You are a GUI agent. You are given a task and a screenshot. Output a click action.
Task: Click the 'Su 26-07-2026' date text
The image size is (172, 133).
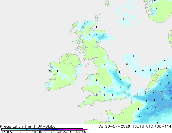tap(114, 126)
